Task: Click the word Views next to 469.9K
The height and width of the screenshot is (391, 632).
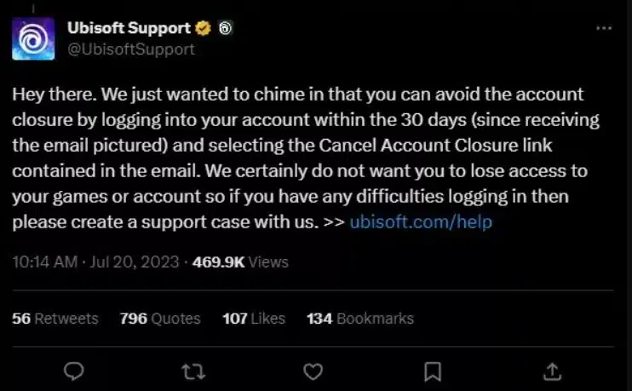Action: 268,262
